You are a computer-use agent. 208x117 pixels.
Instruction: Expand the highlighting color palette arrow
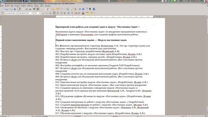(90, 13)
